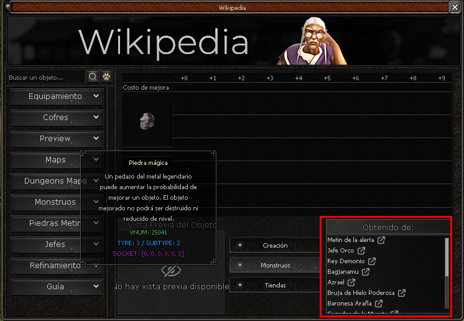Click the crossed-eye no preview icon
Viewport: 464px width, 321px height.
pyautogui.click(x=171, y=271)
